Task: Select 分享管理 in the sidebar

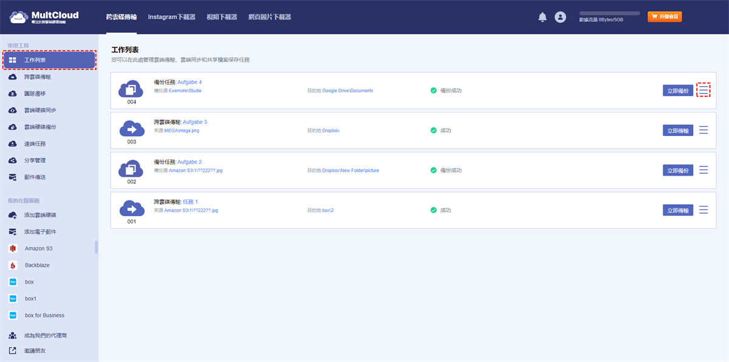Action: pos(35,160)
